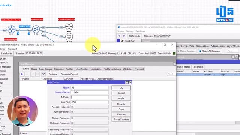Open the Profile Limitations tab
240x135 pixels.
point(112,69)
